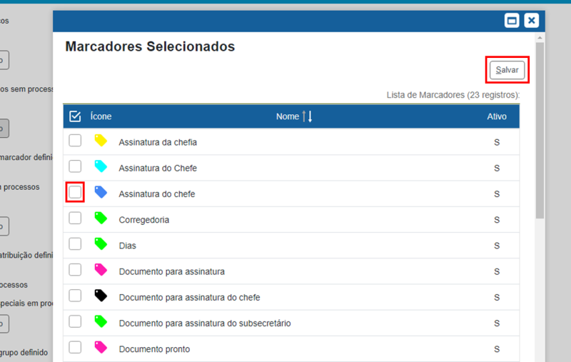Click the Ícone column header
This screenshot has height=362, width=571.
pyautogui.click(x=101, y=116)
